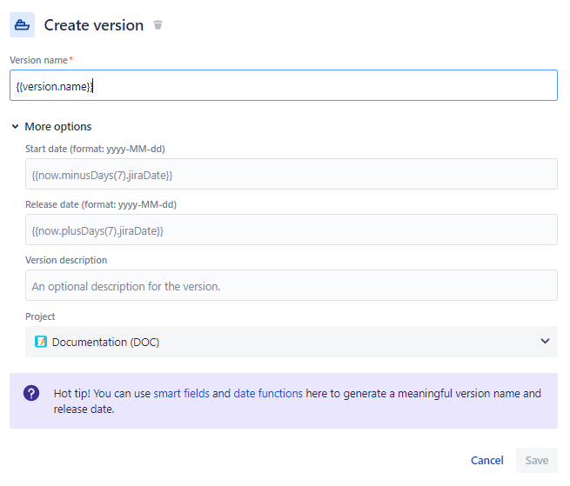The image size is (570, 486).
Task: Click the Start date input field
Action: click(x=292, y=174)
